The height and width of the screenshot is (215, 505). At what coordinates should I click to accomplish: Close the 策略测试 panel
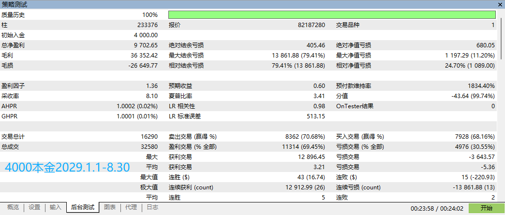tap(501, 4)
